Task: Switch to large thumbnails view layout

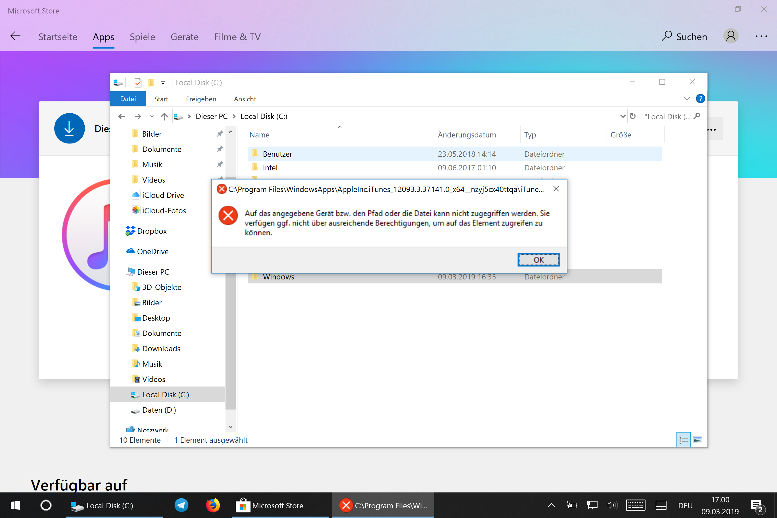Action: (697, 440)
